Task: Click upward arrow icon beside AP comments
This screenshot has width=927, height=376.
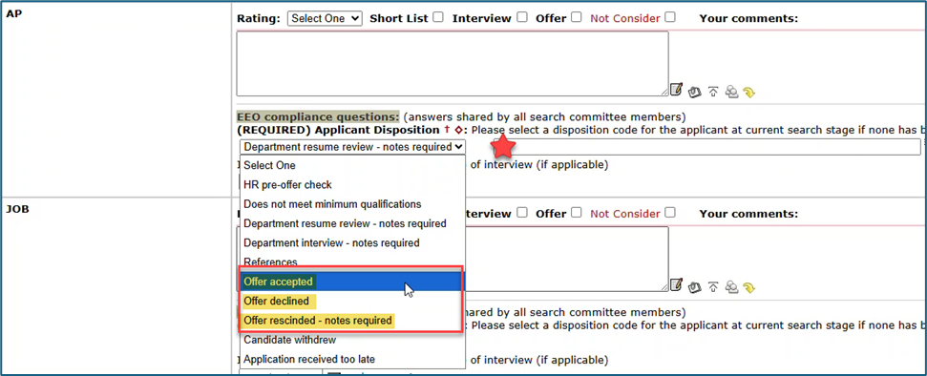Action: (x=713, y=92)
